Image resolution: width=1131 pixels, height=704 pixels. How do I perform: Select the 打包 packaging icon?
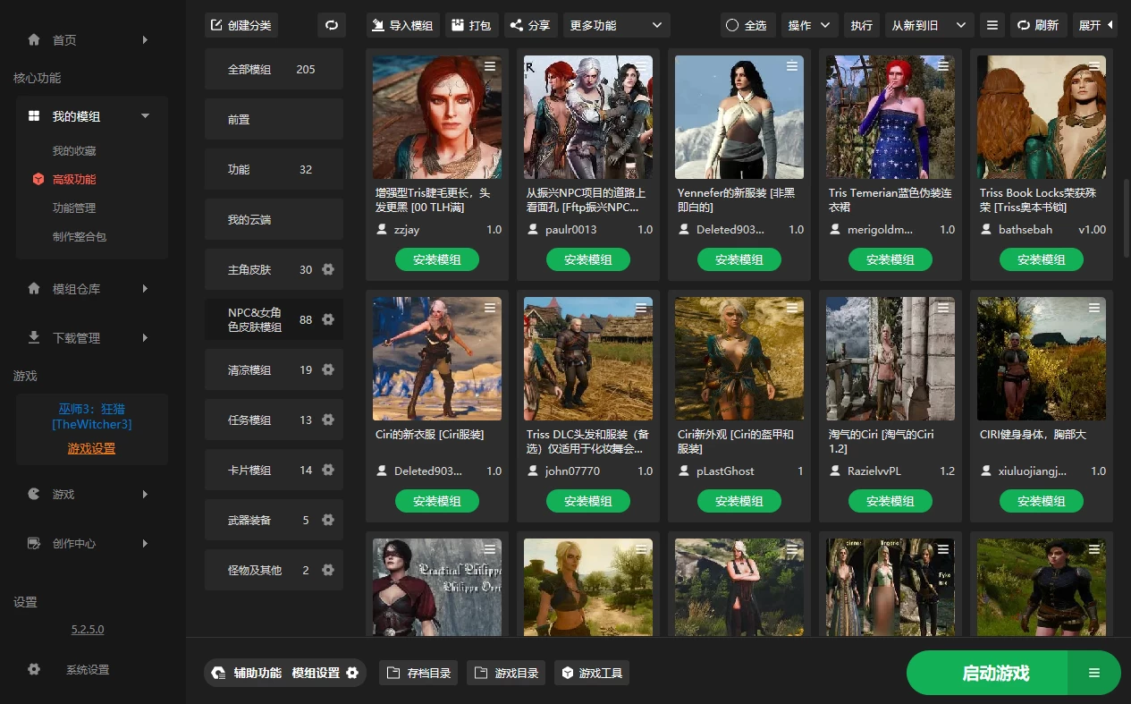tap(459, 25)
